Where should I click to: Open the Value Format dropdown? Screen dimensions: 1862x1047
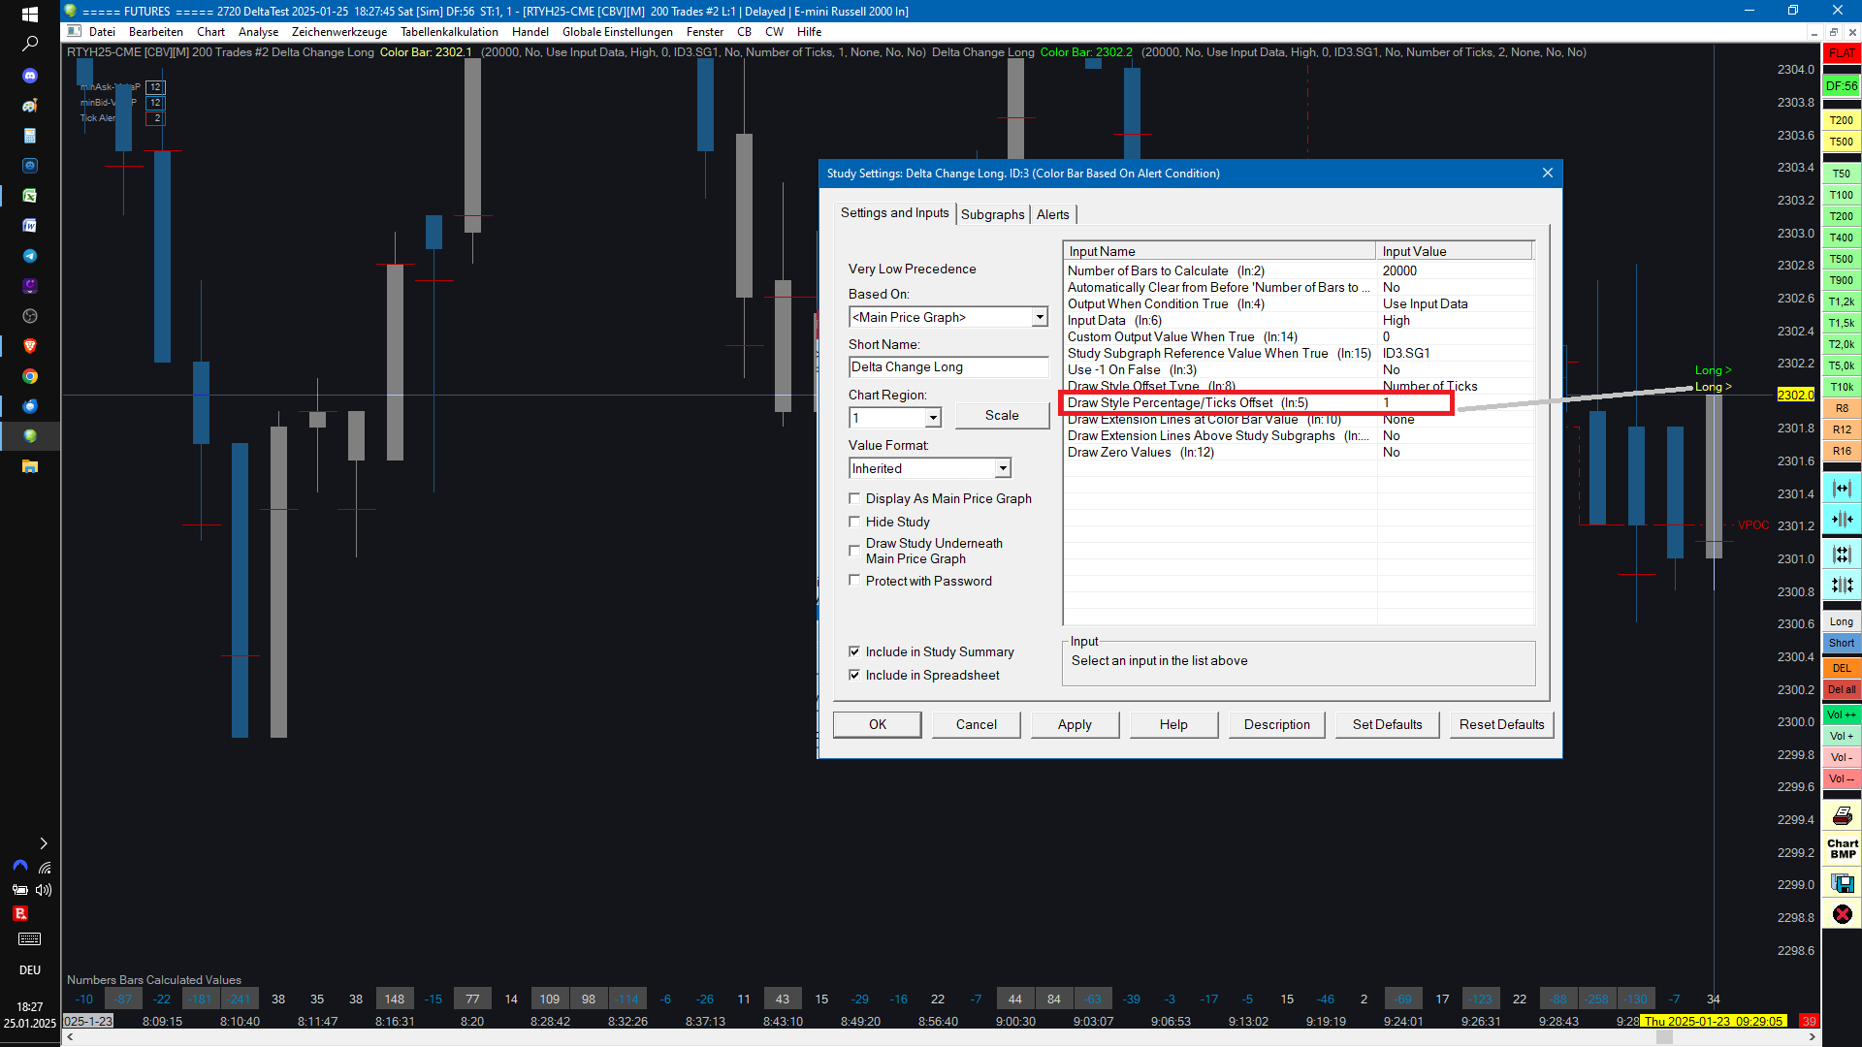pos(1002,468)
